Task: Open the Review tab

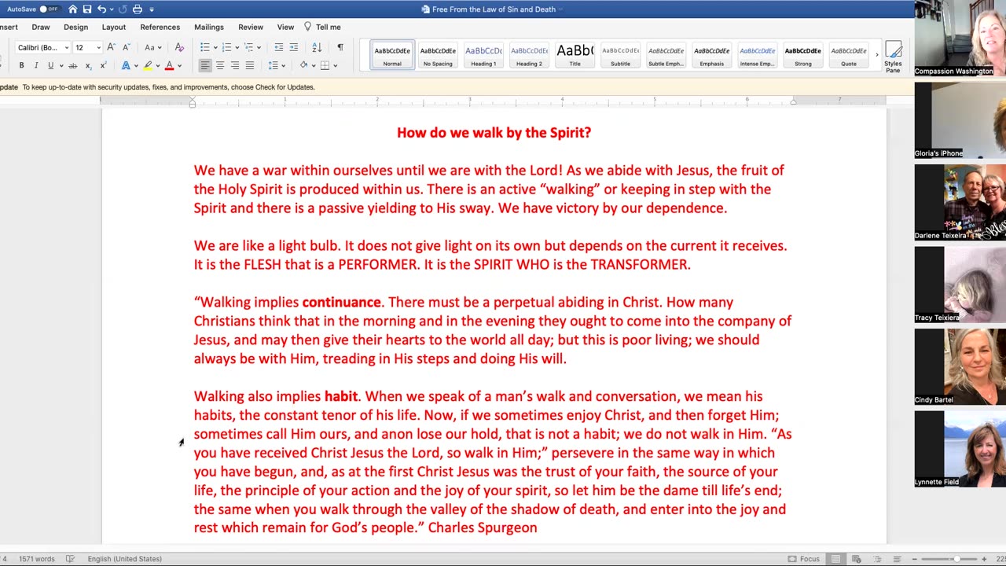Action: [x=251, y=27]
